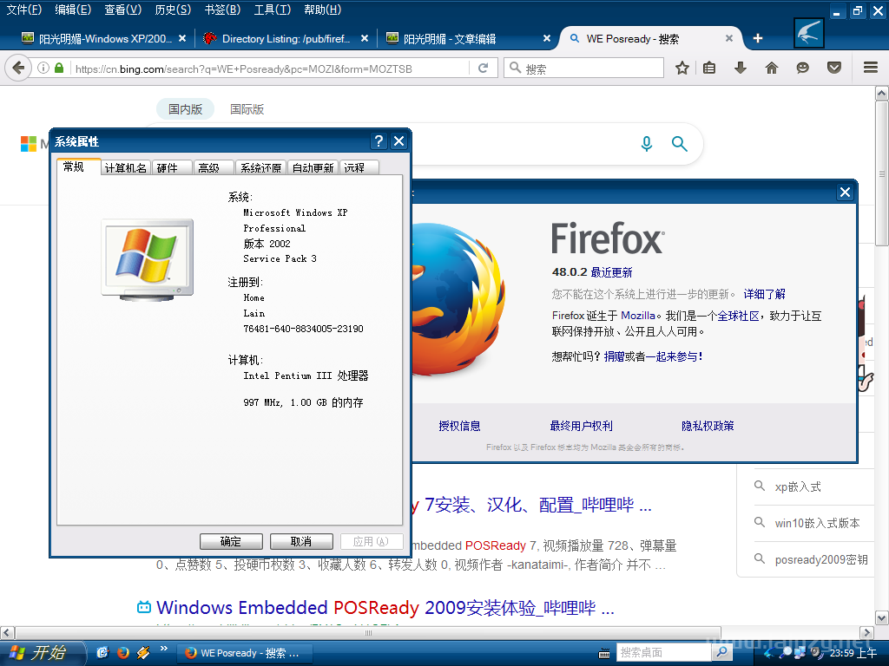The height and width of the screenshot is (666, 889).
Task: Switch to Directory Listing: /pub/firef tab
Action: click(286, 38)
